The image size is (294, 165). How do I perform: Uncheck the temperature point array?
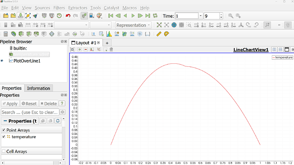point(3,137)
